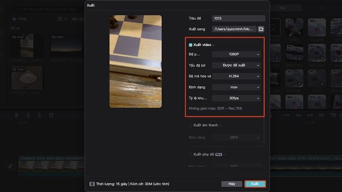Screen dimensions: 342x192
Task: Click the square delete icon in timeline toolbar
Action: click(51, 115)
